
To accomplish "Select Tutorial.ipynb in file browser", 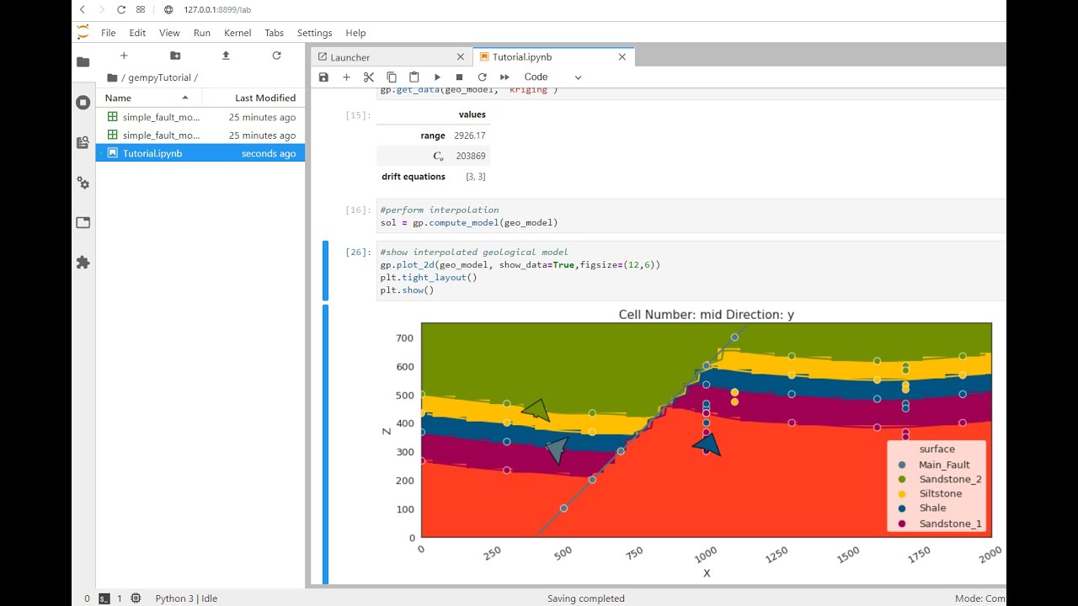I will tap(200, 153).
